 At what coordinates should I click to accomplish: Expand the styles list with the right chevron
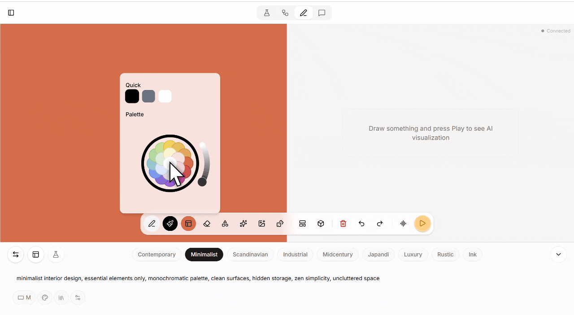tap(558, 254)
